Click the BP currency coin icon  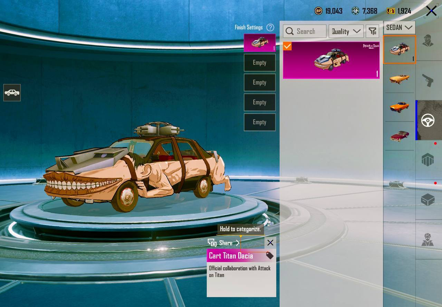(318, 11)
